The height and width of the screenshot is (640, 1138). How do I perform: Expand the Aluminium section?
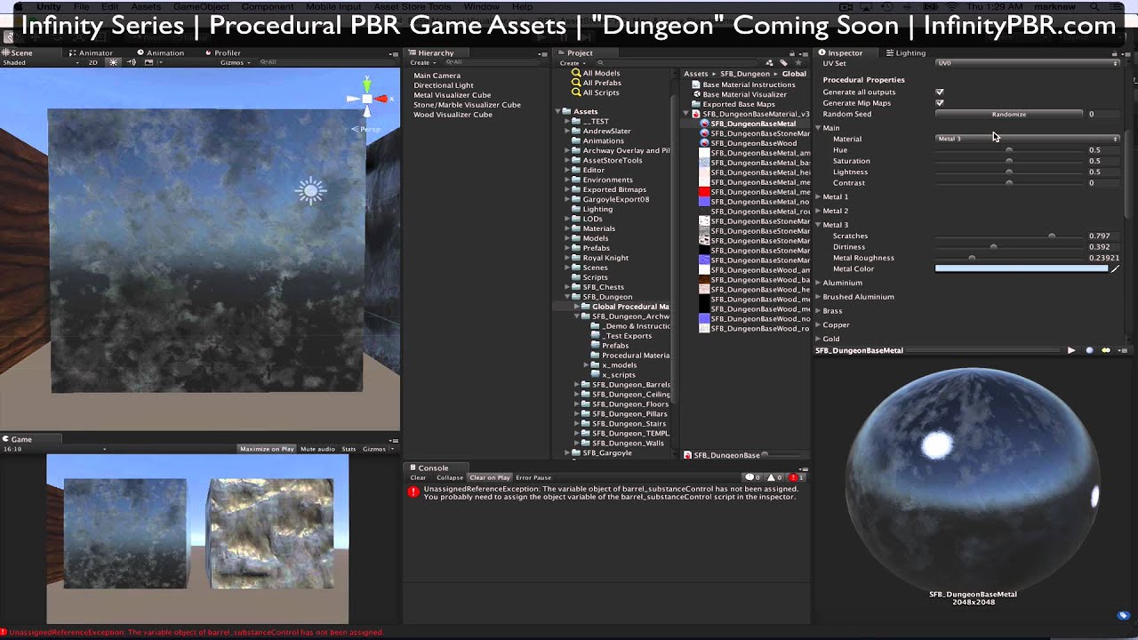click(x=819, y=283)
